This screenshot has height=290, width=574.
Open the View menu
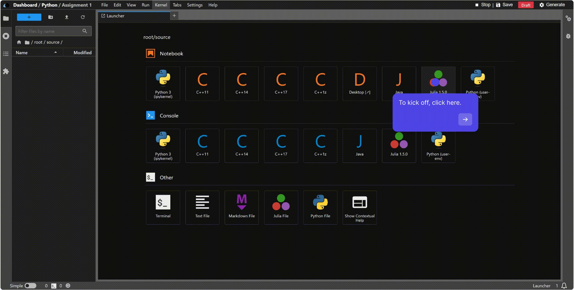pos(131,5)
